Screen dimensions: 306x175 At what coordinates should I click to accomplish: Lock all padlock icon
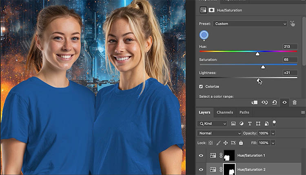click(241, 143)
